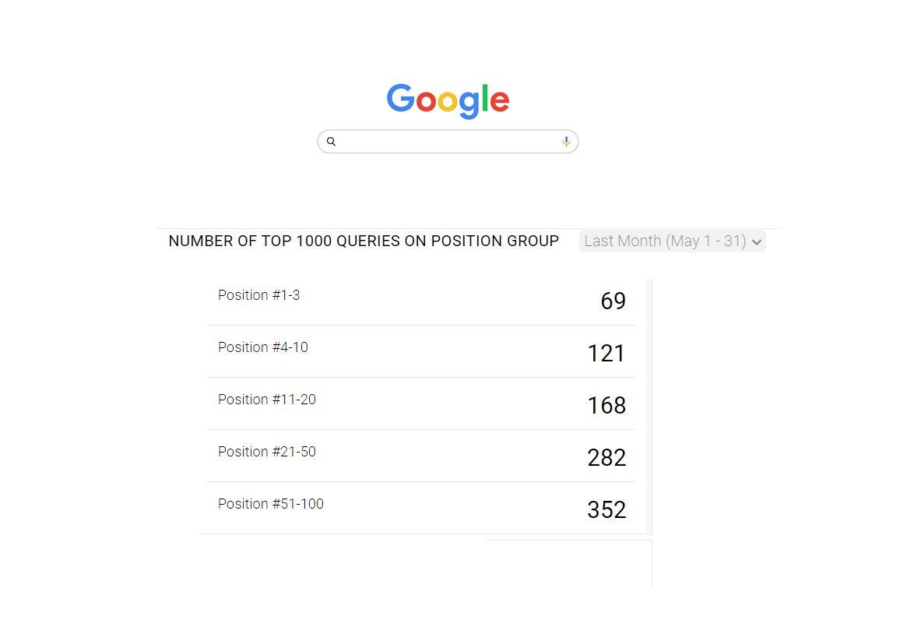
Task: Click the position table's vertical scrollbar
Action: [x=649, y=405]
